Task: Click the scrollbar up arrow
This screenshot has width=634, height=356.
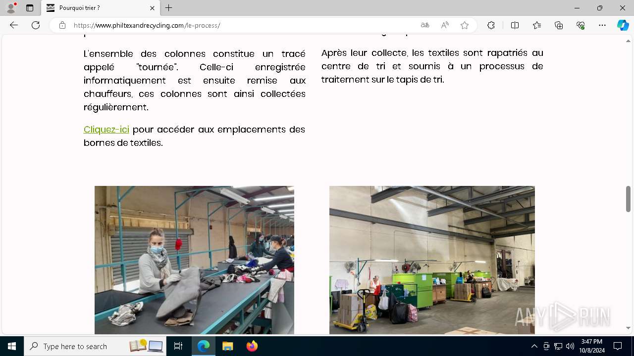Action: click(x=628, y=41)
